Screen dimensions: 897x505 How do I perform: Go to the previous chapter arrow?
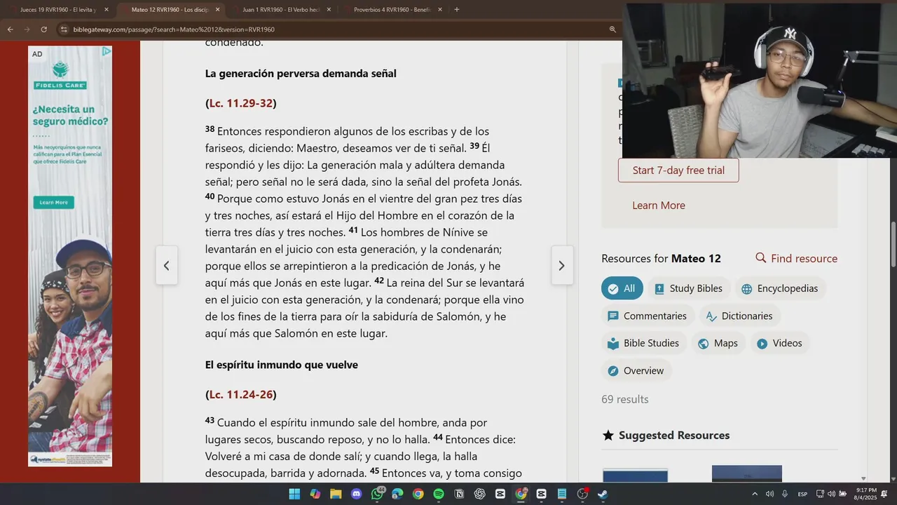pyautogui.click(x=166, y=266)
